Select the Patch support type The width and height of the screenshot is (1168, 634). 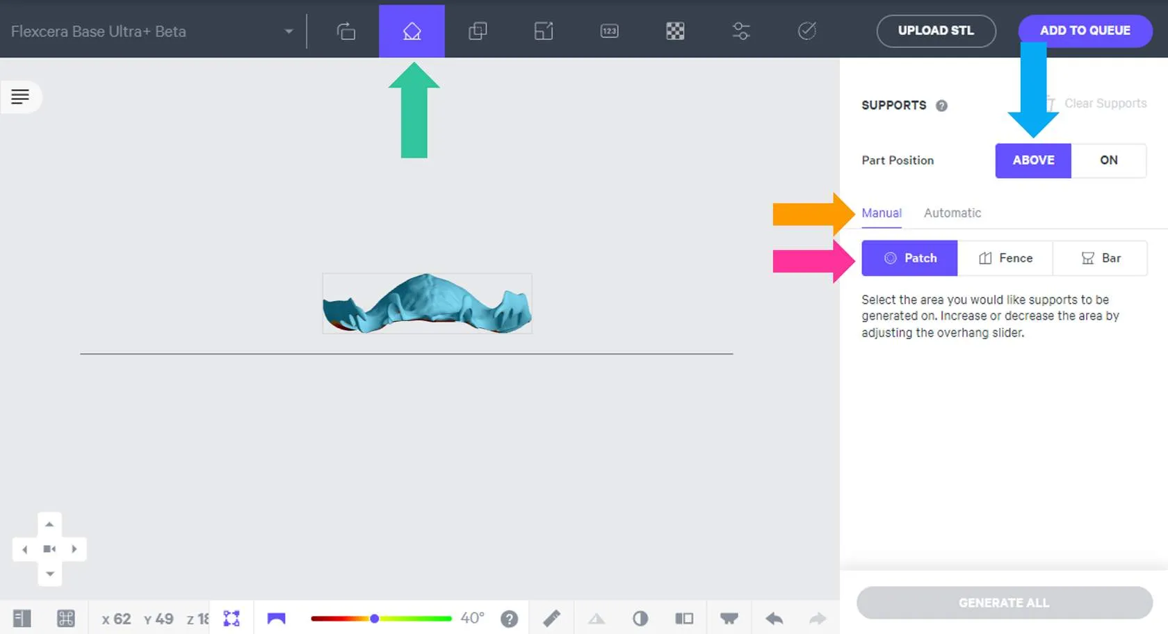coord(909,258)
